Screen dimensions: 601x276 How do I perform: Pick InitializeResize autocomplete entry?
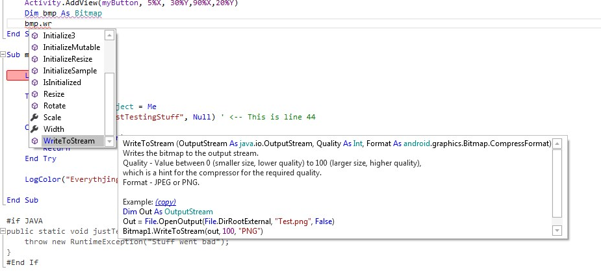(68, 59)
